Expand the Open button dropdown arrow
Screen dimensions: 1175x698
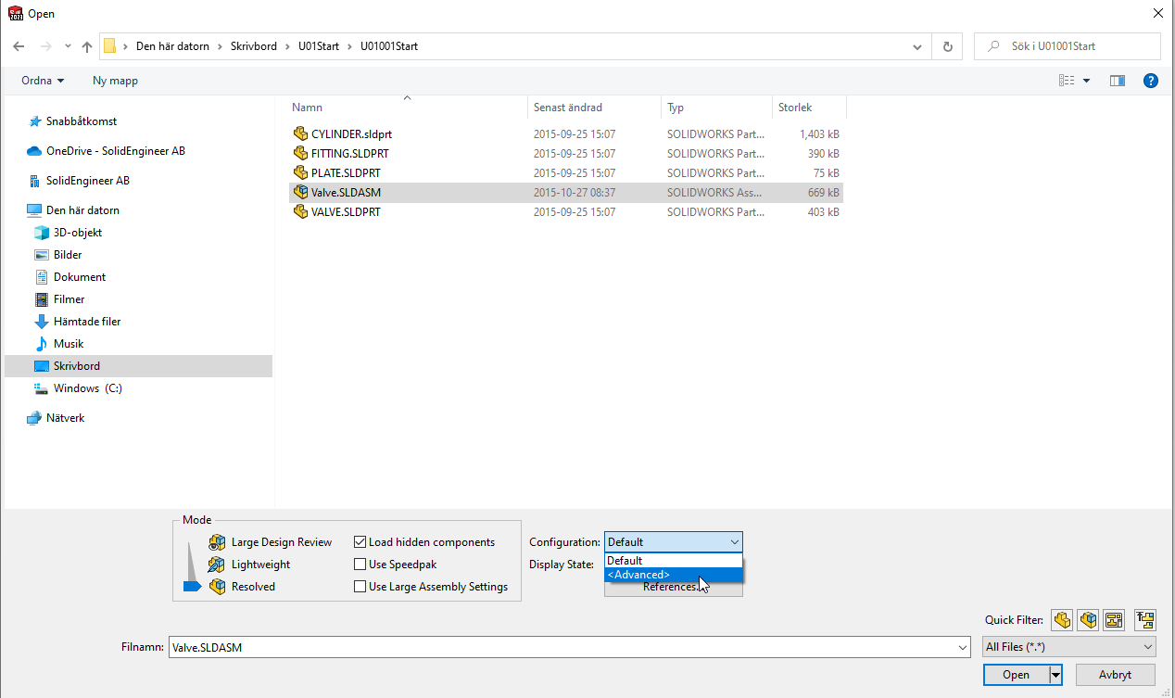[1055, 675]
